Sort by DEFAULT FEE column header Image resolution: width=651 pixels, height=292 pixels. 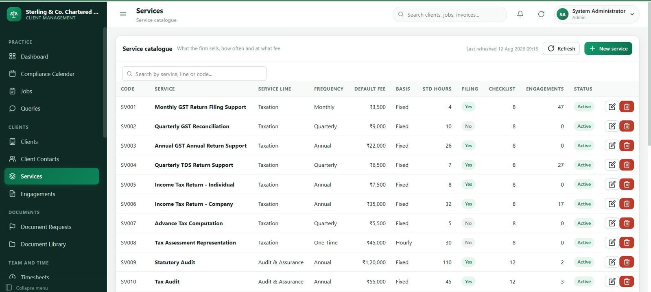coord(370,89)
